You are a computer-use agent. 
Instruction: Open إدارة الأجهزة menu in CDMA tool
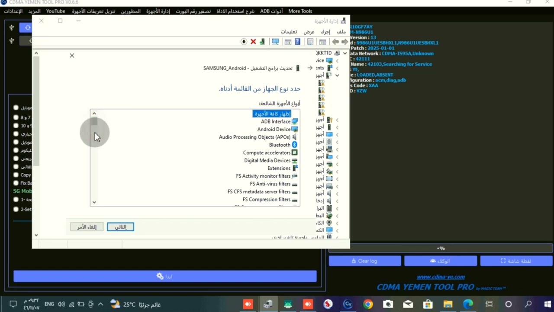[158, 11]
